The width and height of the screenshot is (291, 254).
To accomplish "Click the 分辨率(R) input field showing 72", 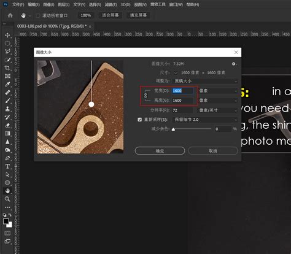I will (182, 110).
